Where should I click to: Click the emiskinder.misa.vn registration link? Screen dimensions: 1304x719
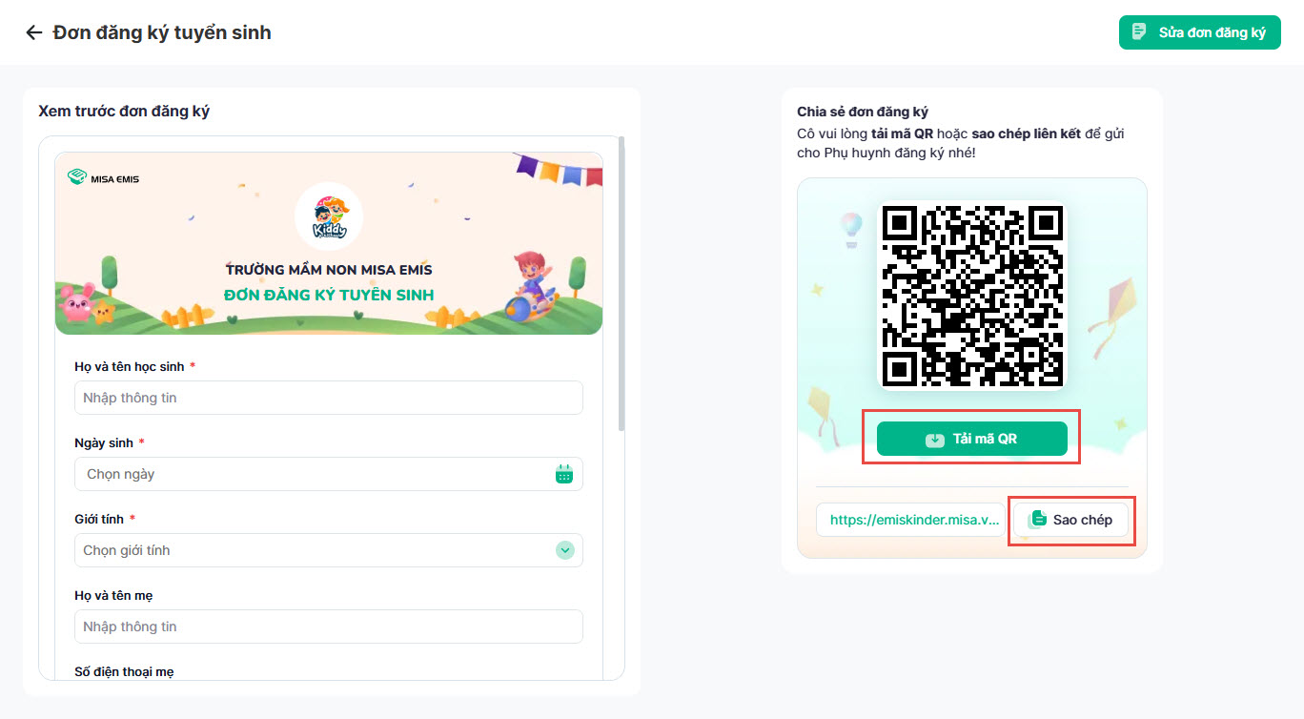[x=910, y=520]
